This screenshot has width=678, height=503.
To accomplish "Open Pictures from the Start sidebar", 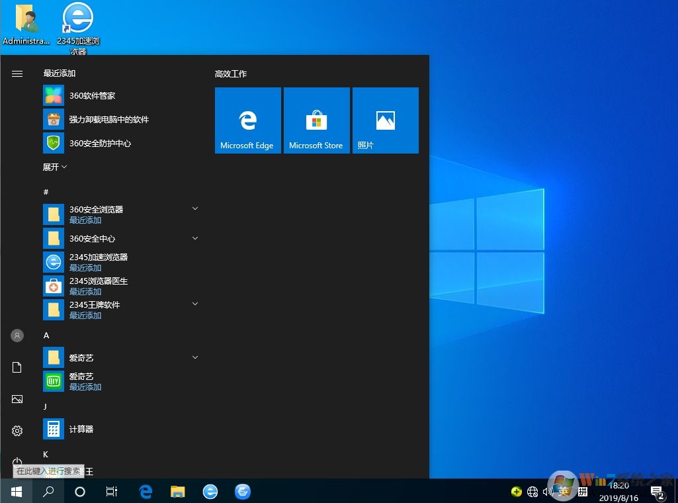I will click(17, 399).
